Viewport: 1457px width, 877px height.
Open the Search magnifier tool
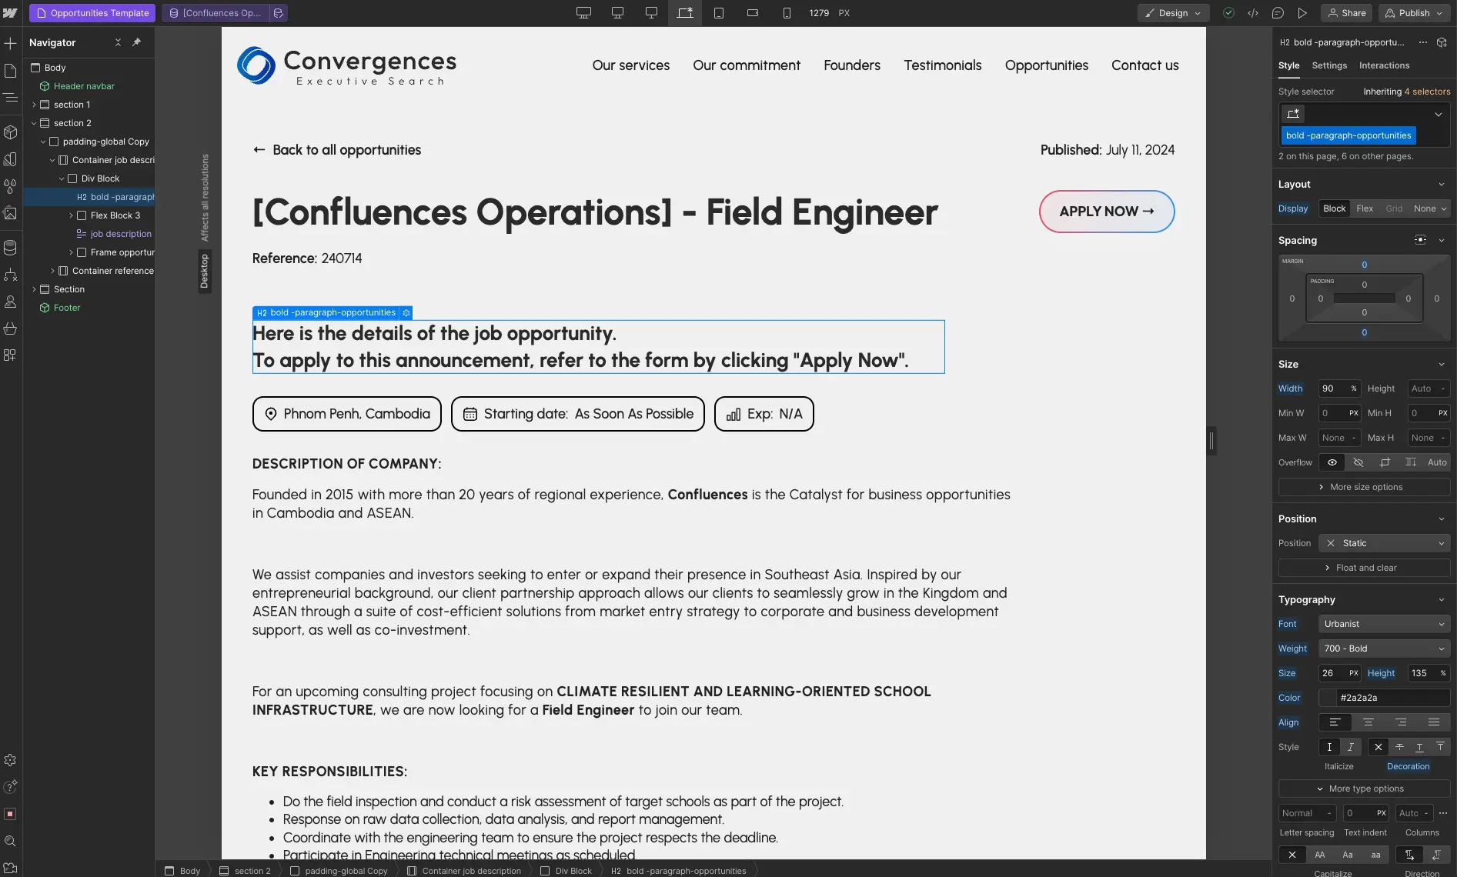[x=11, y=841]
